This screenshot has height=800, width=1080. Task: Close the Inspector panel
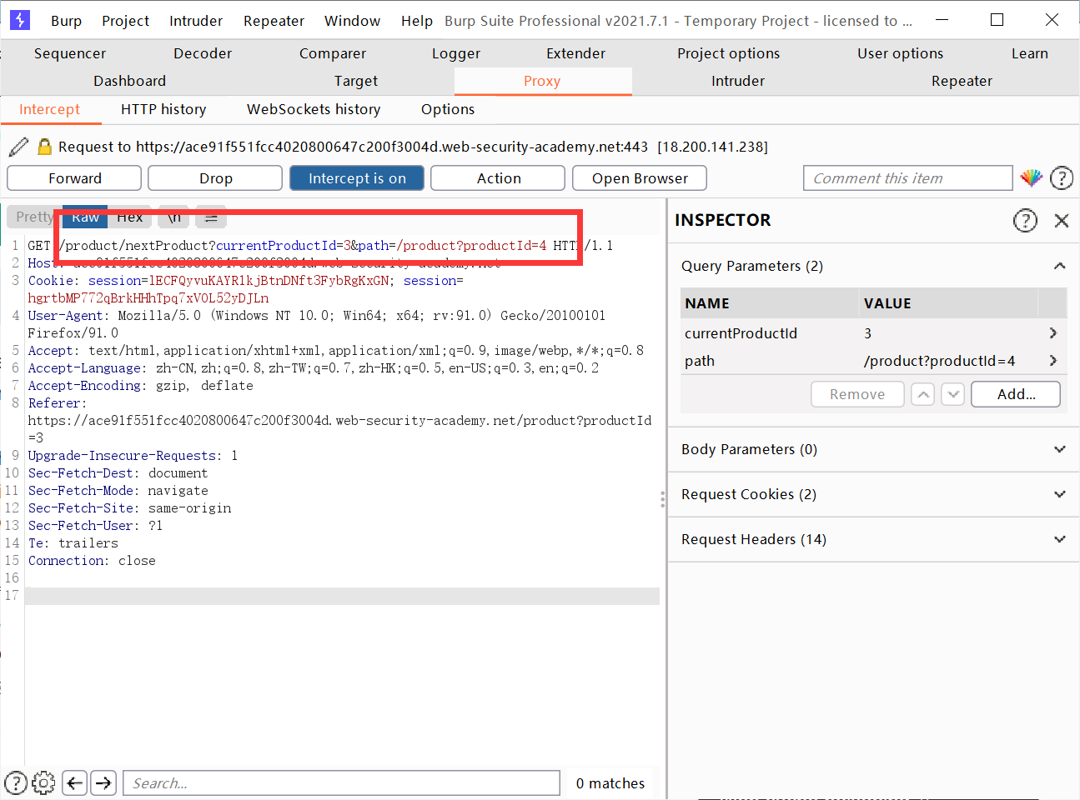1062,220
